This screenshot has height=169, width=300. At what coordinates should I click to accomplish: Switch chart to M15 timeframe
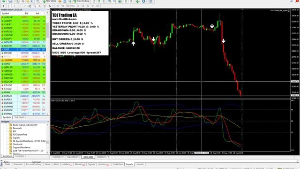(x=67, y=6)
